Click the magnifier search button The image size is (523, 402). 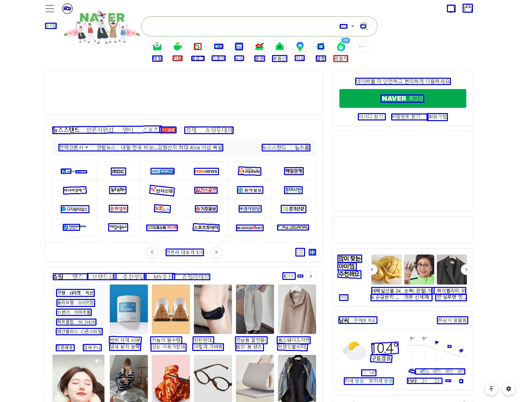(364, 26)
